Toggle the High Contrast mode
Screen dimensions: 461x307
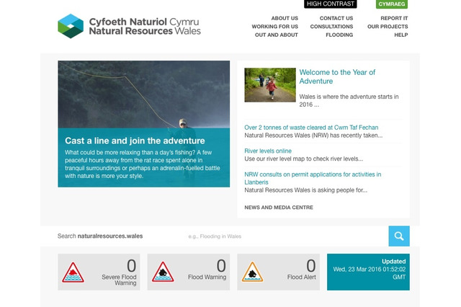pos(331,4)
